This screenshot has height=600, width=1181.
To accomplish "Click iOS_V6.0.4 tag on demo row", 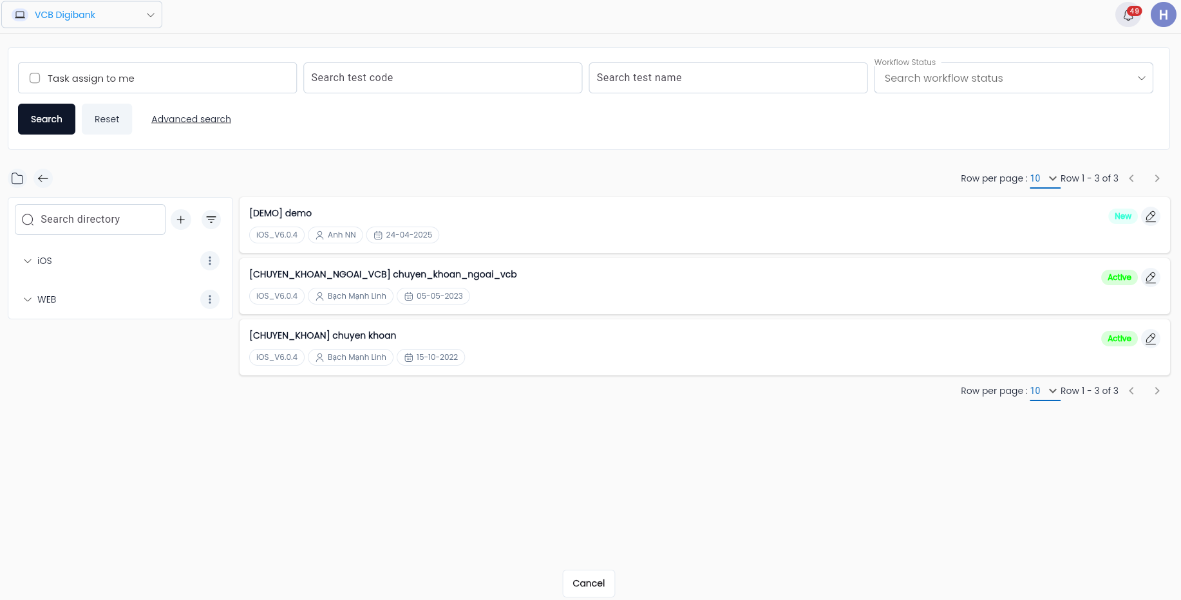I will point(277,235).
